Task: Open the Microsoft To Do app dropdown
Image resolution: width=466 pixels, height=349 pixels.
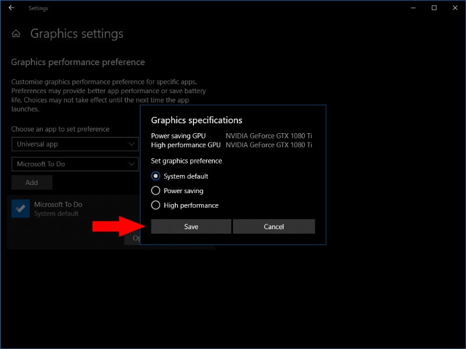Action: [x=75, y=164]
